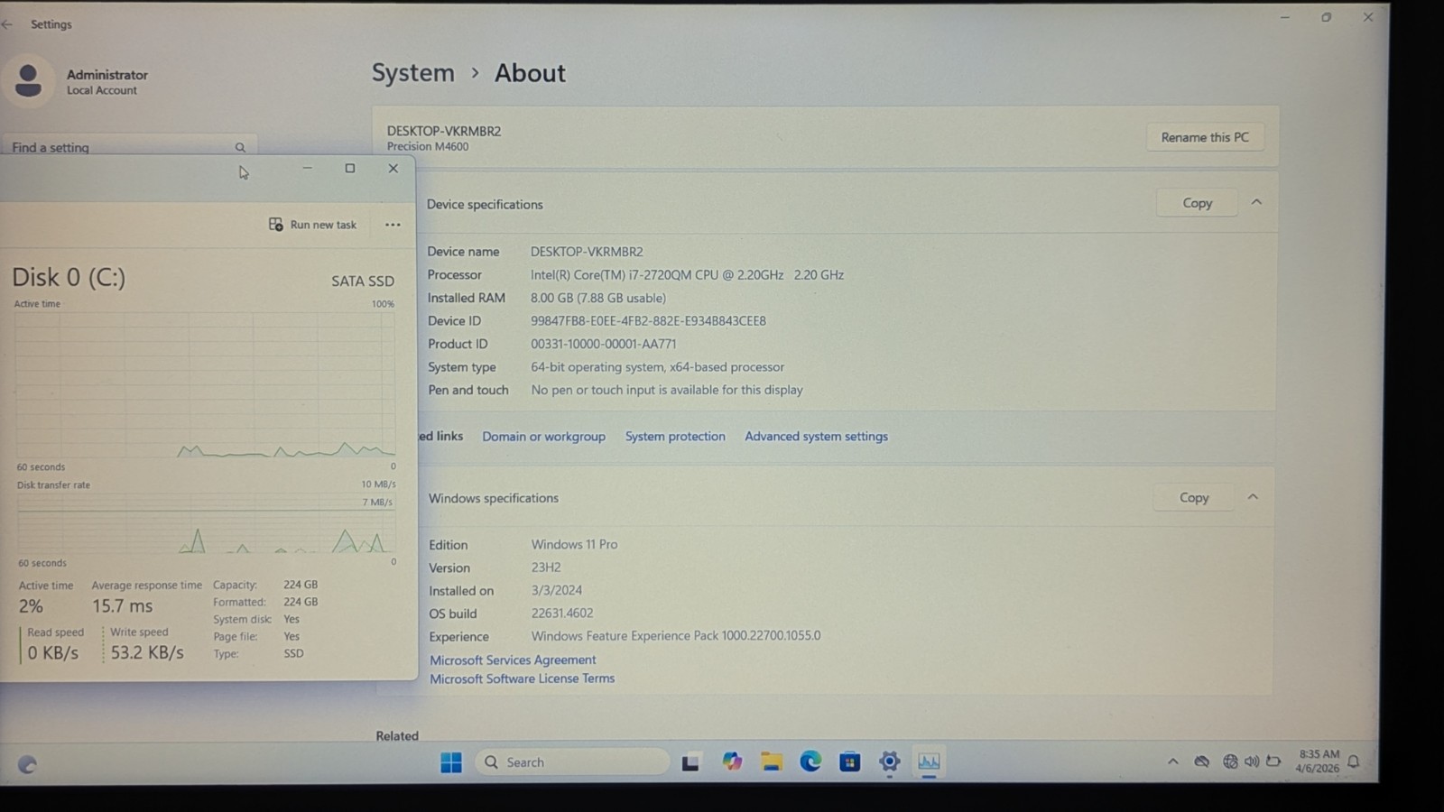1444x812 pixels.
Task: Click the 'Precision M4600' model text
Action: point(428,147)
